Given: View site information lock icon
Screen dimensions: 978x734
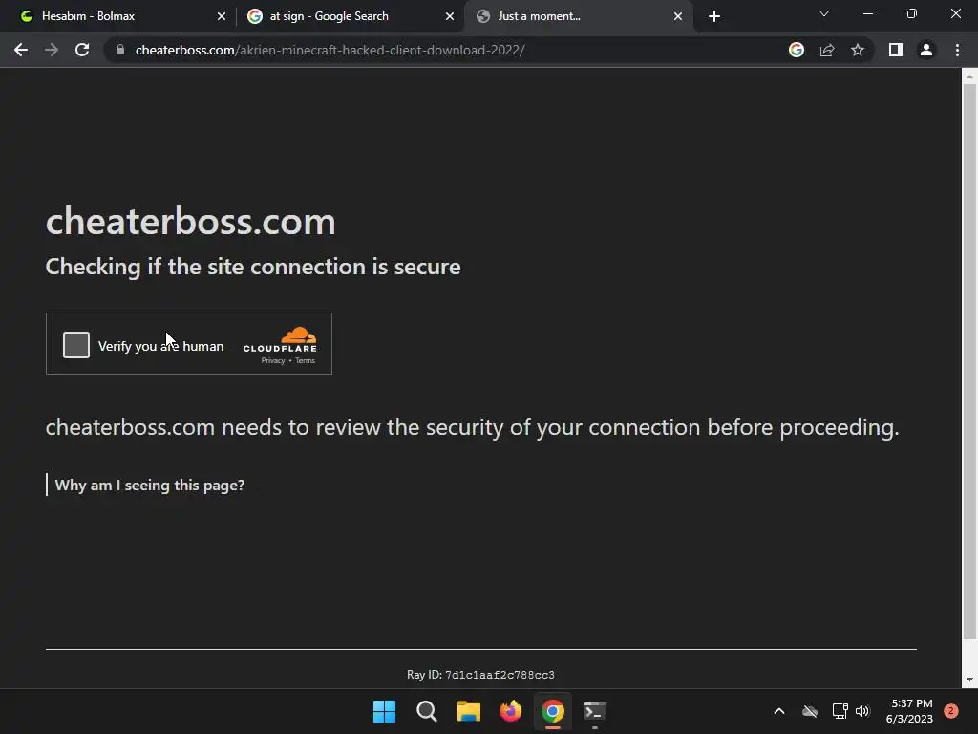Looking at the screenshot, I should tap(120, 50).
